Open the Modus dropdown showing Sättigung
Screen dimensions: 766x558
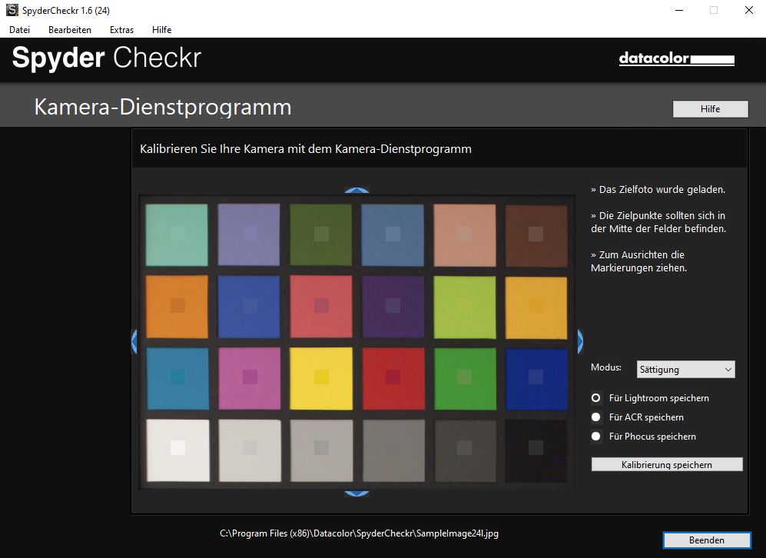pyautogui.click(x=685, y=370)
